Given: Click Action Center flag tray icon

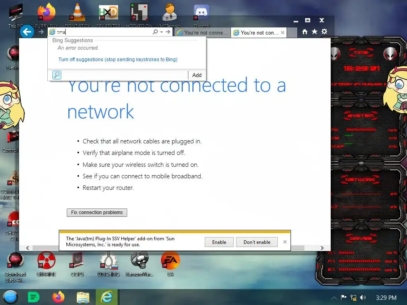Looking at the screenshot, I should click(x=344, y=297).
